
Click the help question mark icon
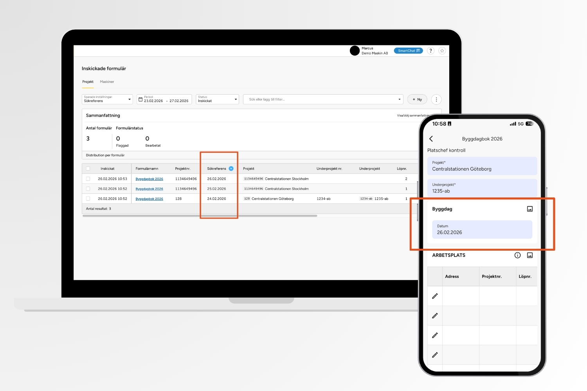(x=430, y=51)
